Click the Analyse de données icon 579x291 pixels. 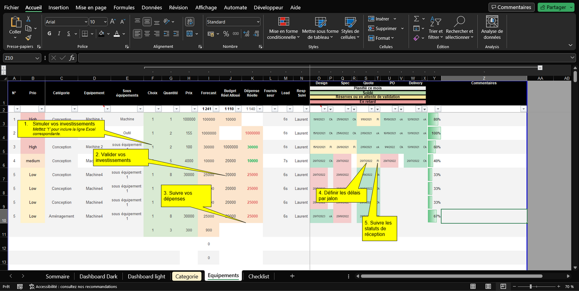(x=492, y=22)
